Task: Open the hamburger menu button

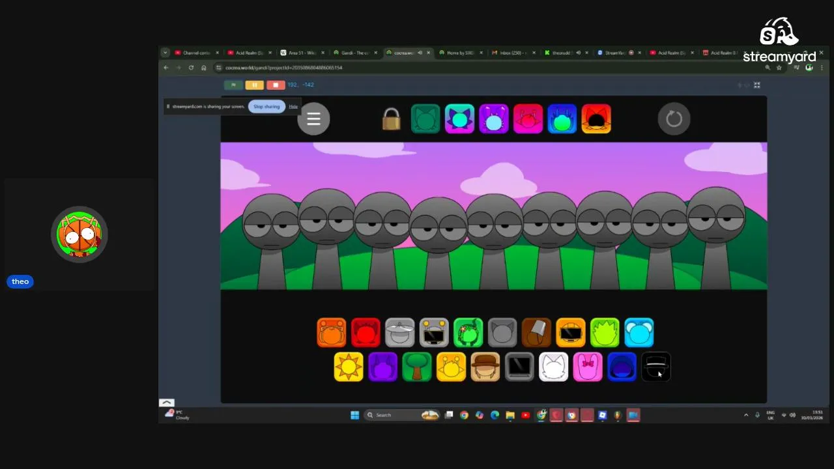Action: (313, 119)
